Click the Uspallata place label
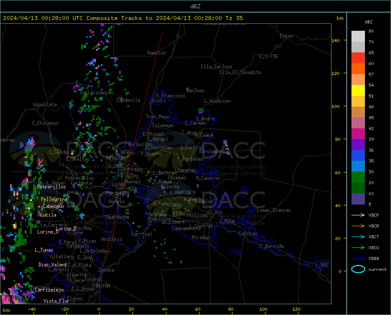 tap(45, 104)
